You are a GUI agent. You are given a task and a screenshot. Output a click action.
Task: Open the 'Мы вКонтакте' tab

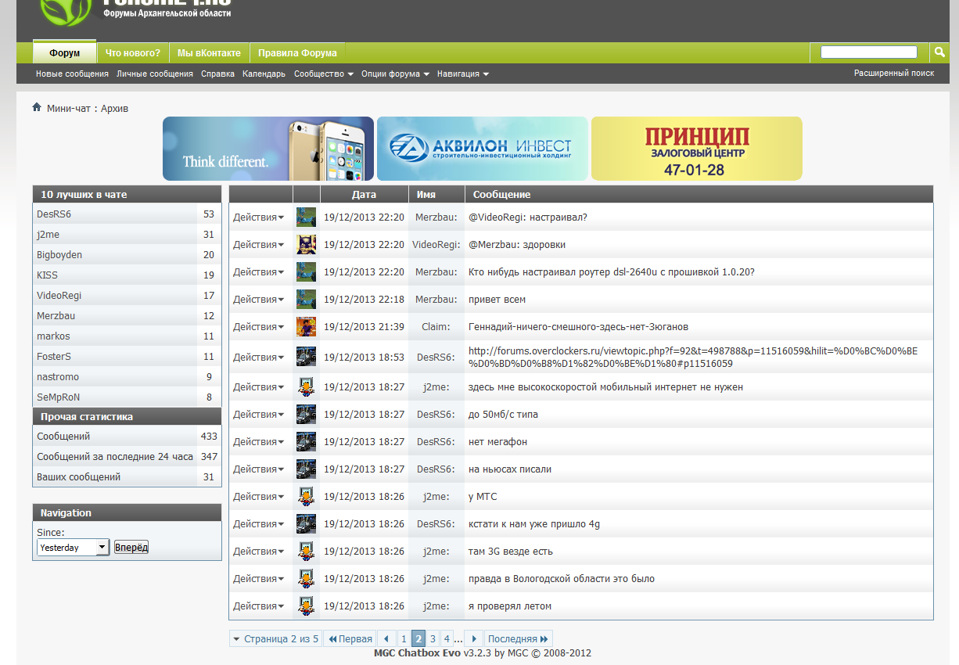click(209, 52)
